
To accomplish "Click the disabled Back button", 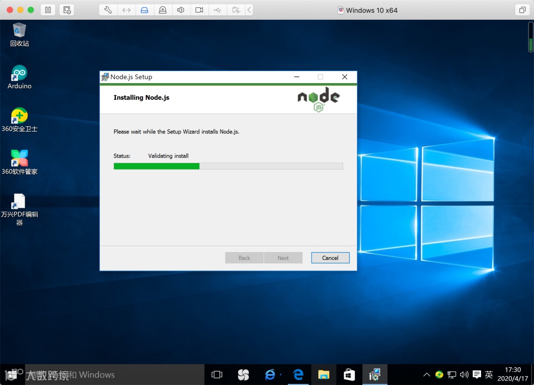I will 244,257.
